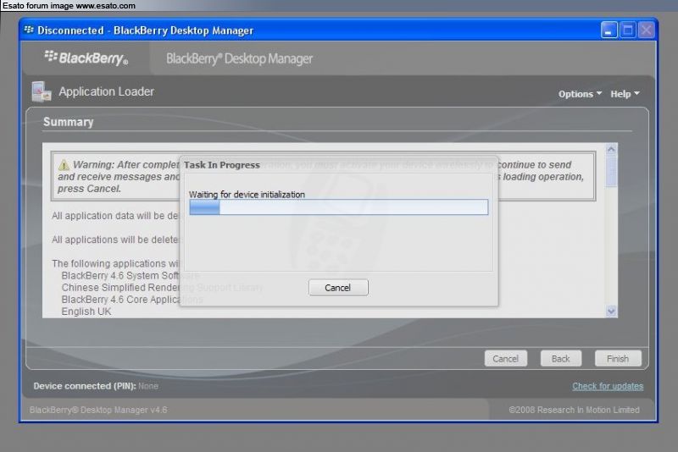Open the Help dropdown menu
This screenshot has height=452, width=678.
625,94
